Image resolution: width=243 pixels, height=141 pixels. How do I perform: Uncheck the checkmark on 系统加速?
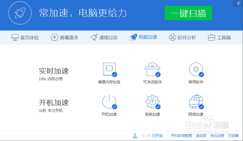(x=158, y=107)
